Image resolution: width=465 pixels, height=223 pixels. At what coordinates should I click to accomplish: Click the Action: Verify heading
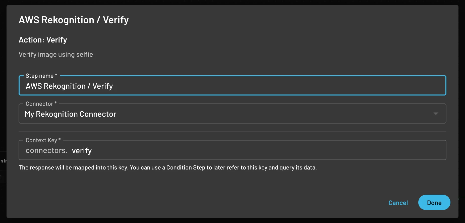pyautogui.click(x=43, y=39)
